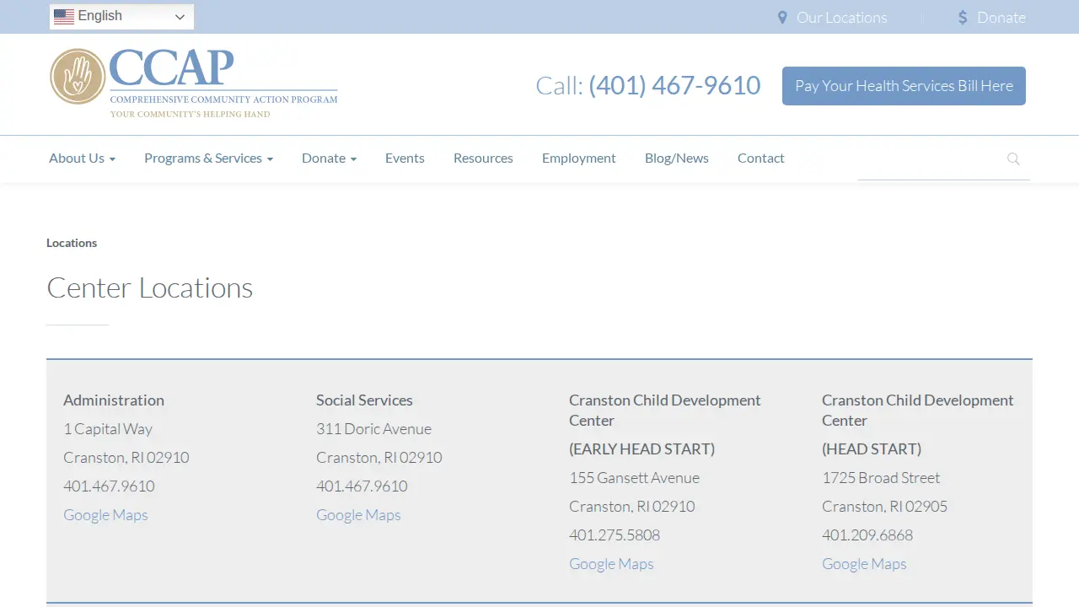Select the 155 Gansett Avenue address
The height and width of the screenshot is (607, 1079).
click(x=634, y=477)
